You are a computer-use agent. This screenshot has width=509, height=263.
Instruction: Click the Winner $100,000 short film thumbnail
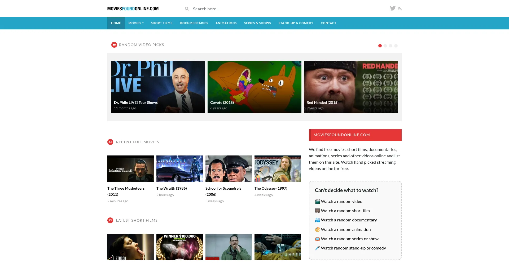(179, 247)
